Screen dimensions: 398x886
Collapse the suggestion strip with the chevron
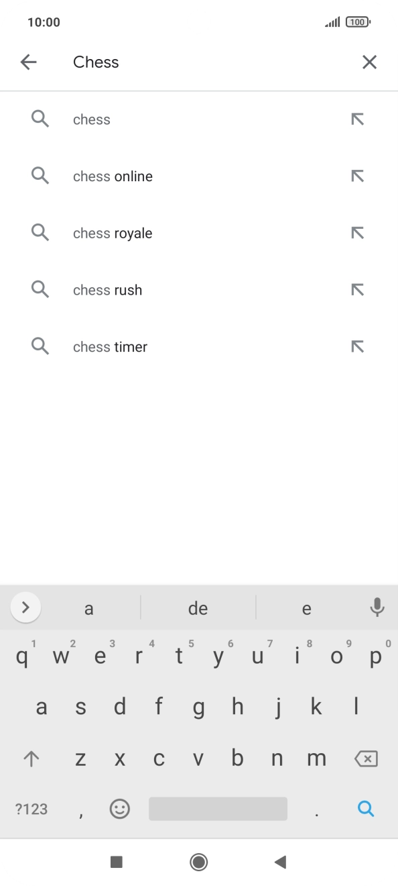(25, 607)
